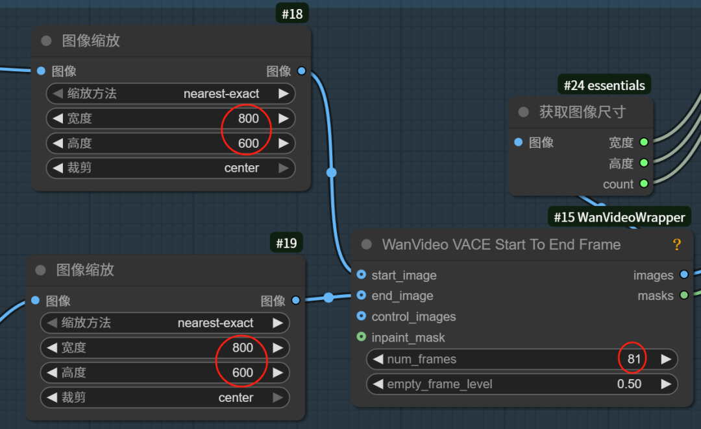Click the images output socket

[x=683, y=275]
